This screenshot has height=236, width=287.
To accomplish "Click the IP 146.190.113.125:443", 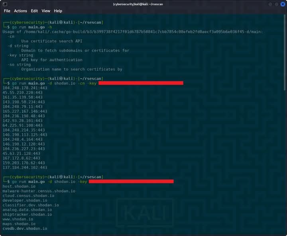I will point(25,135).
